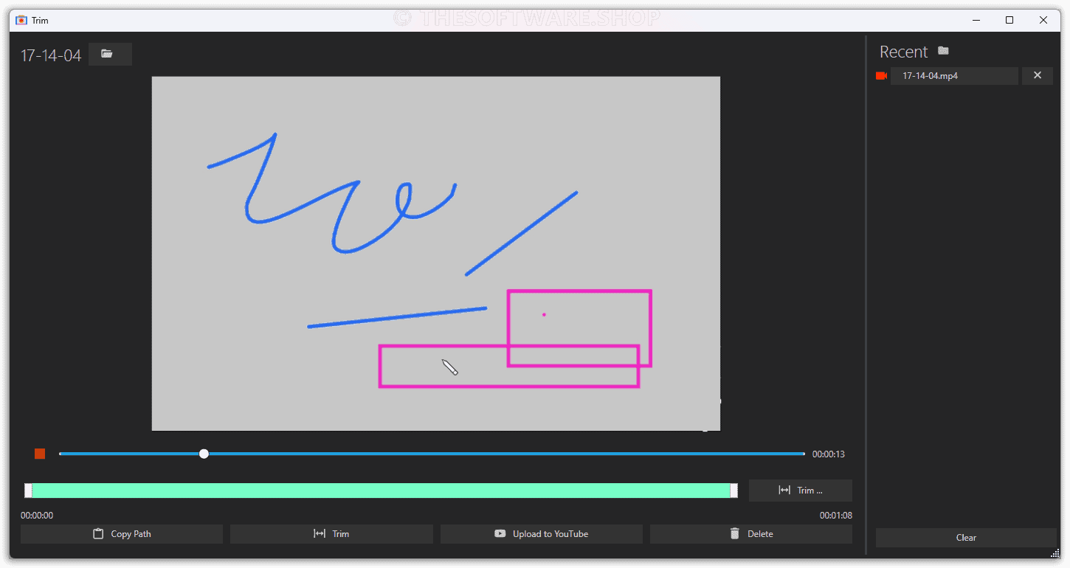Screen dimensions: 1070x568
Task: Minimize the Trim window
Action: [x=976, y=21]
